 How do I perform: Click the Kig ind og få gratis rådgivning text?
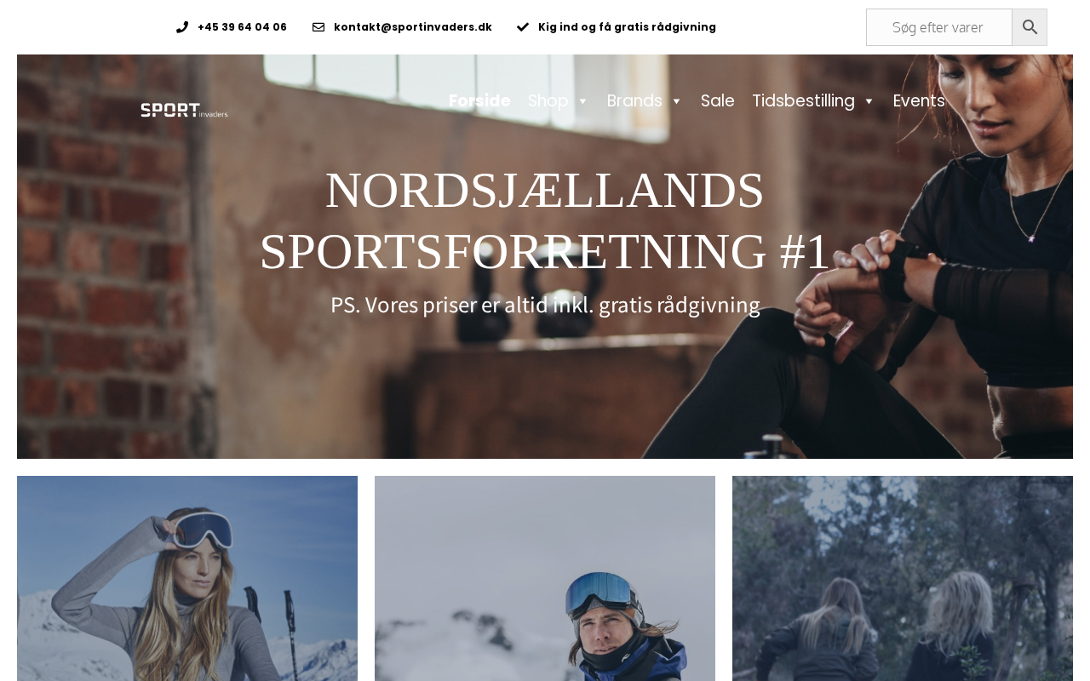point(627,27)
